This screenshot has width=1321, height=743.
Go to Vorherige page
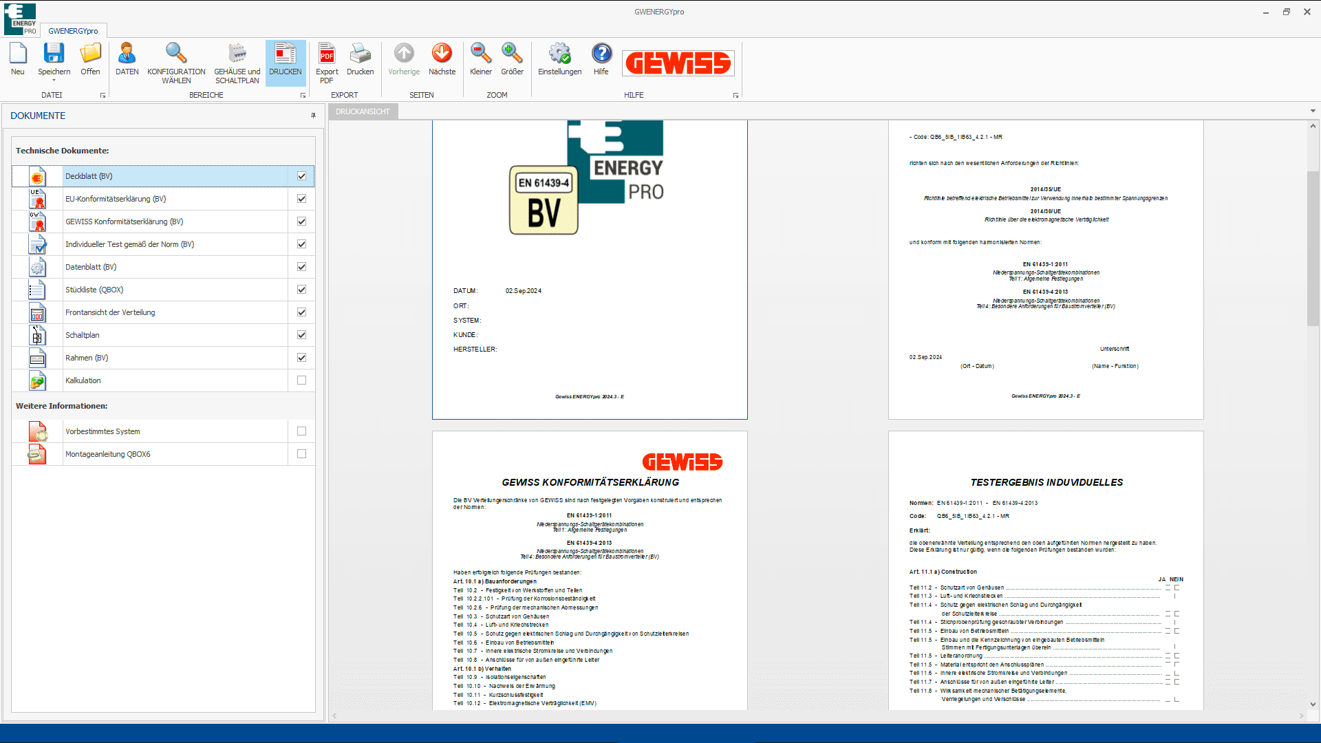[404, 60]
